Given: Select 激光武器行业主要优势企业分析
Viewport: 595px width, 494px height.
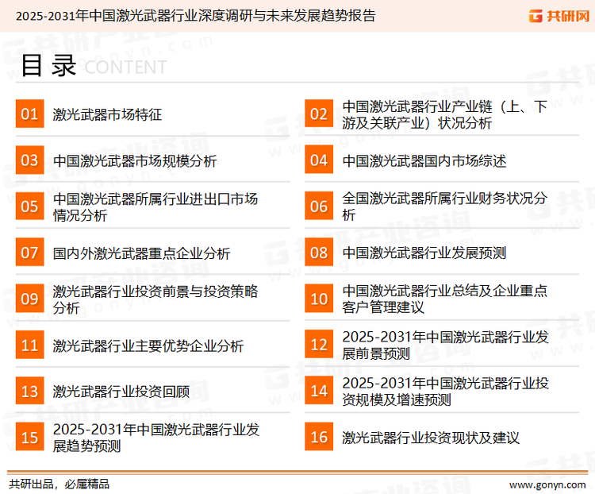Looking at the screenshot, I should tap(148, 345).
